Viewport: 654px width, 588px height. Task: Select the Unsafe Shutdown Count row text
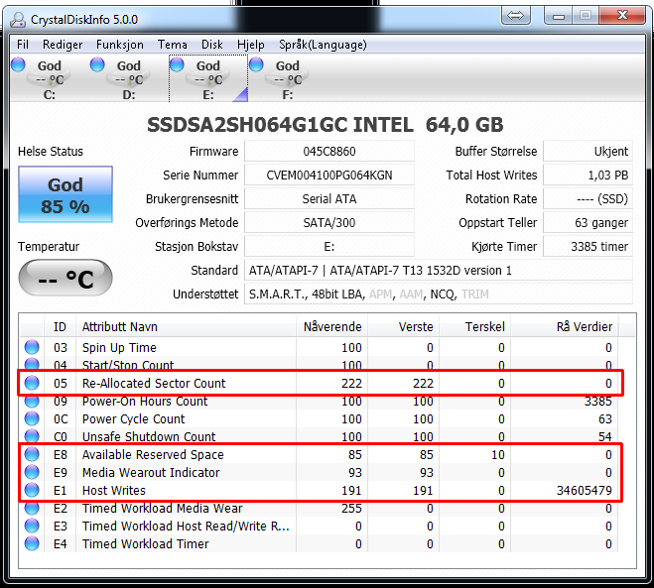[149, 436]
